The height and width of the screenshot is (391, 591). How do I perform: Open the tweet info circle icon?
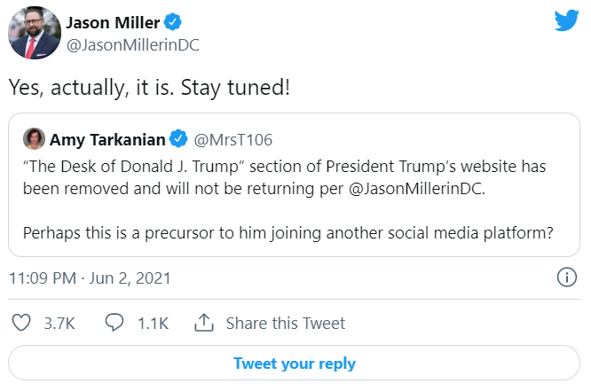566,278
